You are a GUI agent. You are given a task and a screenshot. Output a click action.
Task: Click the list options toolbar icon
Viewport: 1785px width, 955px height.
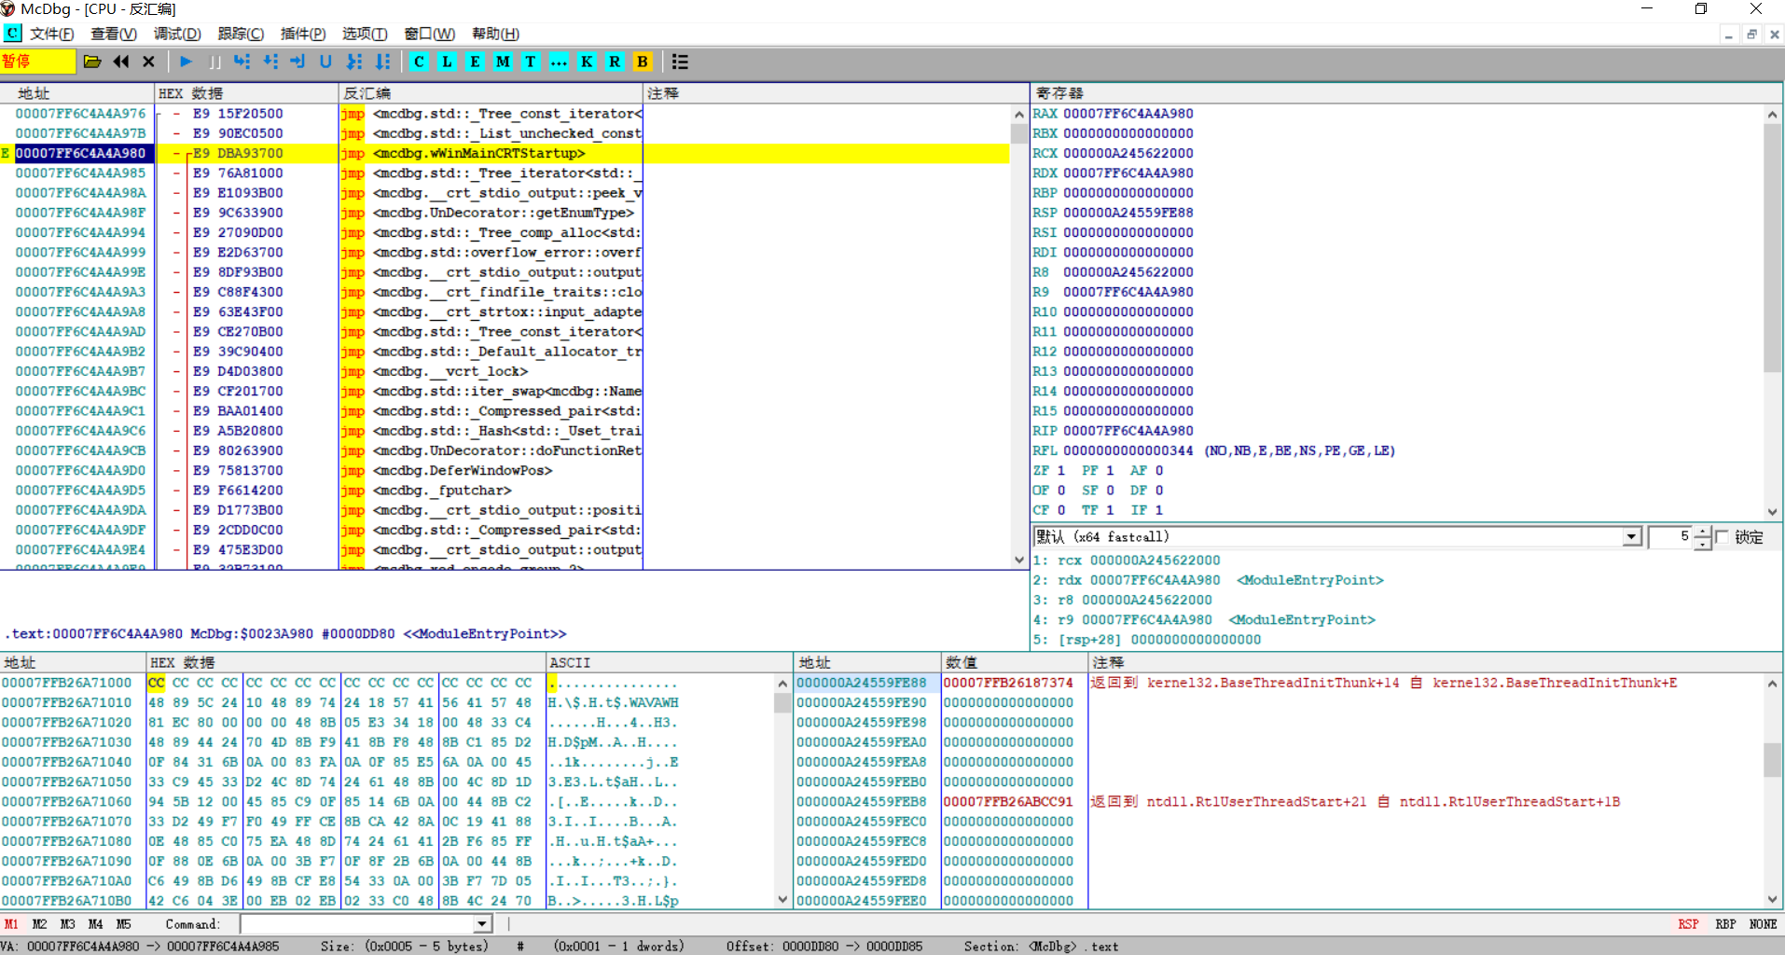click(680, 62)
